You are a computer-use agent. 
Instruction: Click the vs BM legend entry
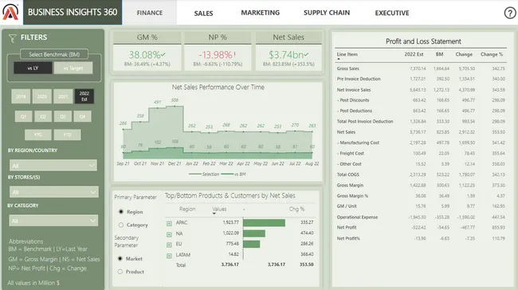click(x=233, y=174)
